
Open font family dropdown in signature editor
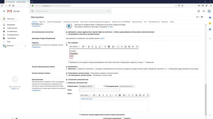(x=75, y=47)
